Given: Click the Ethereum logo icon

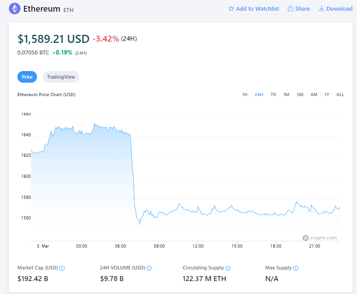Looking at the screenshot, I should coord(15,8).
